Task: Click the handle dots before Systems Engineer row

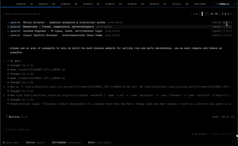Action: (8, 31)
